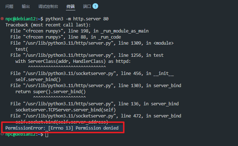Viewport: 238px width, 146px height.
Task: Click the python3 -m http.server 80 command
Action: click(77, 19)
